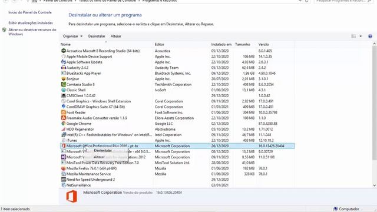Screen dimensions: 377x212
Task: Click the Mozilla Maintenance Service icon
Action: [x=64, y=174]
